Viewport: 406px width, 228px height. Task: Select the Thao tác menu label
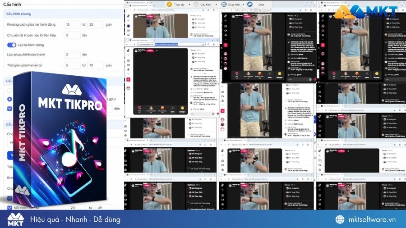(179, 5)
